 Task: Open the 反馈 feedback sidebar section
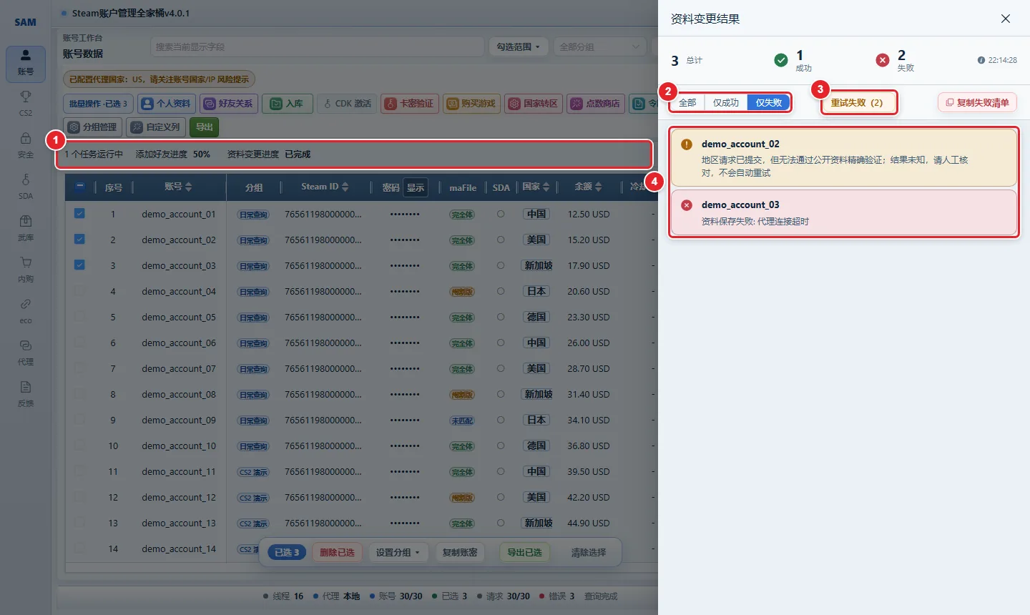(x=26, y=393)
